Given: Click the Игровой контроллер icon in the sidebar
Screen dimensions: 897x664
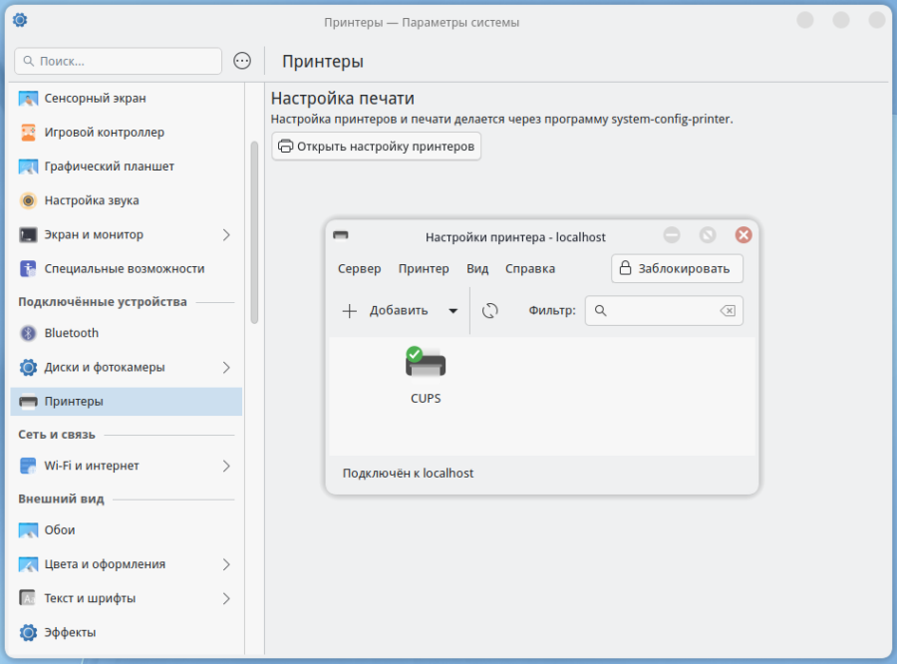Looking at the screenshot, I should pyautogui.click(x=28, y=133).
